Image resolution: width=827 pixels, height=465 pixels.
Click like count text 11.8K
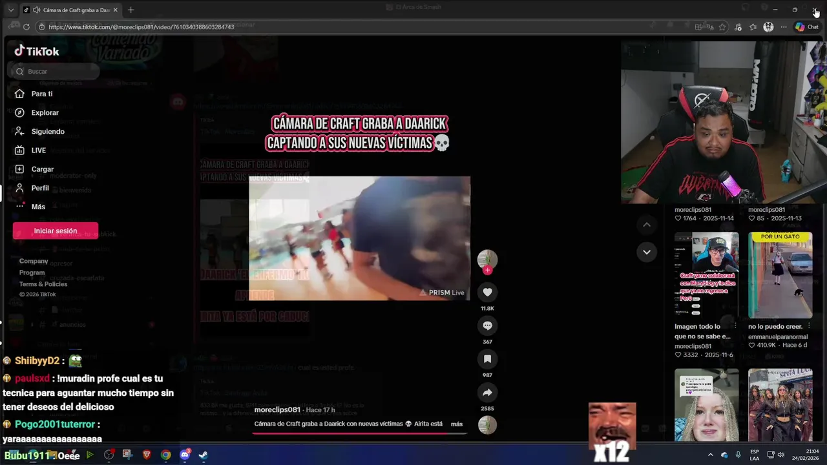click(x=487, y=309)
